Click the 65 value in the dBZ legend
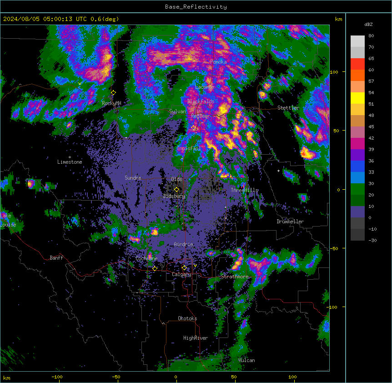The image size is (392, 383). pyautogui.click(x=371, y=59)
